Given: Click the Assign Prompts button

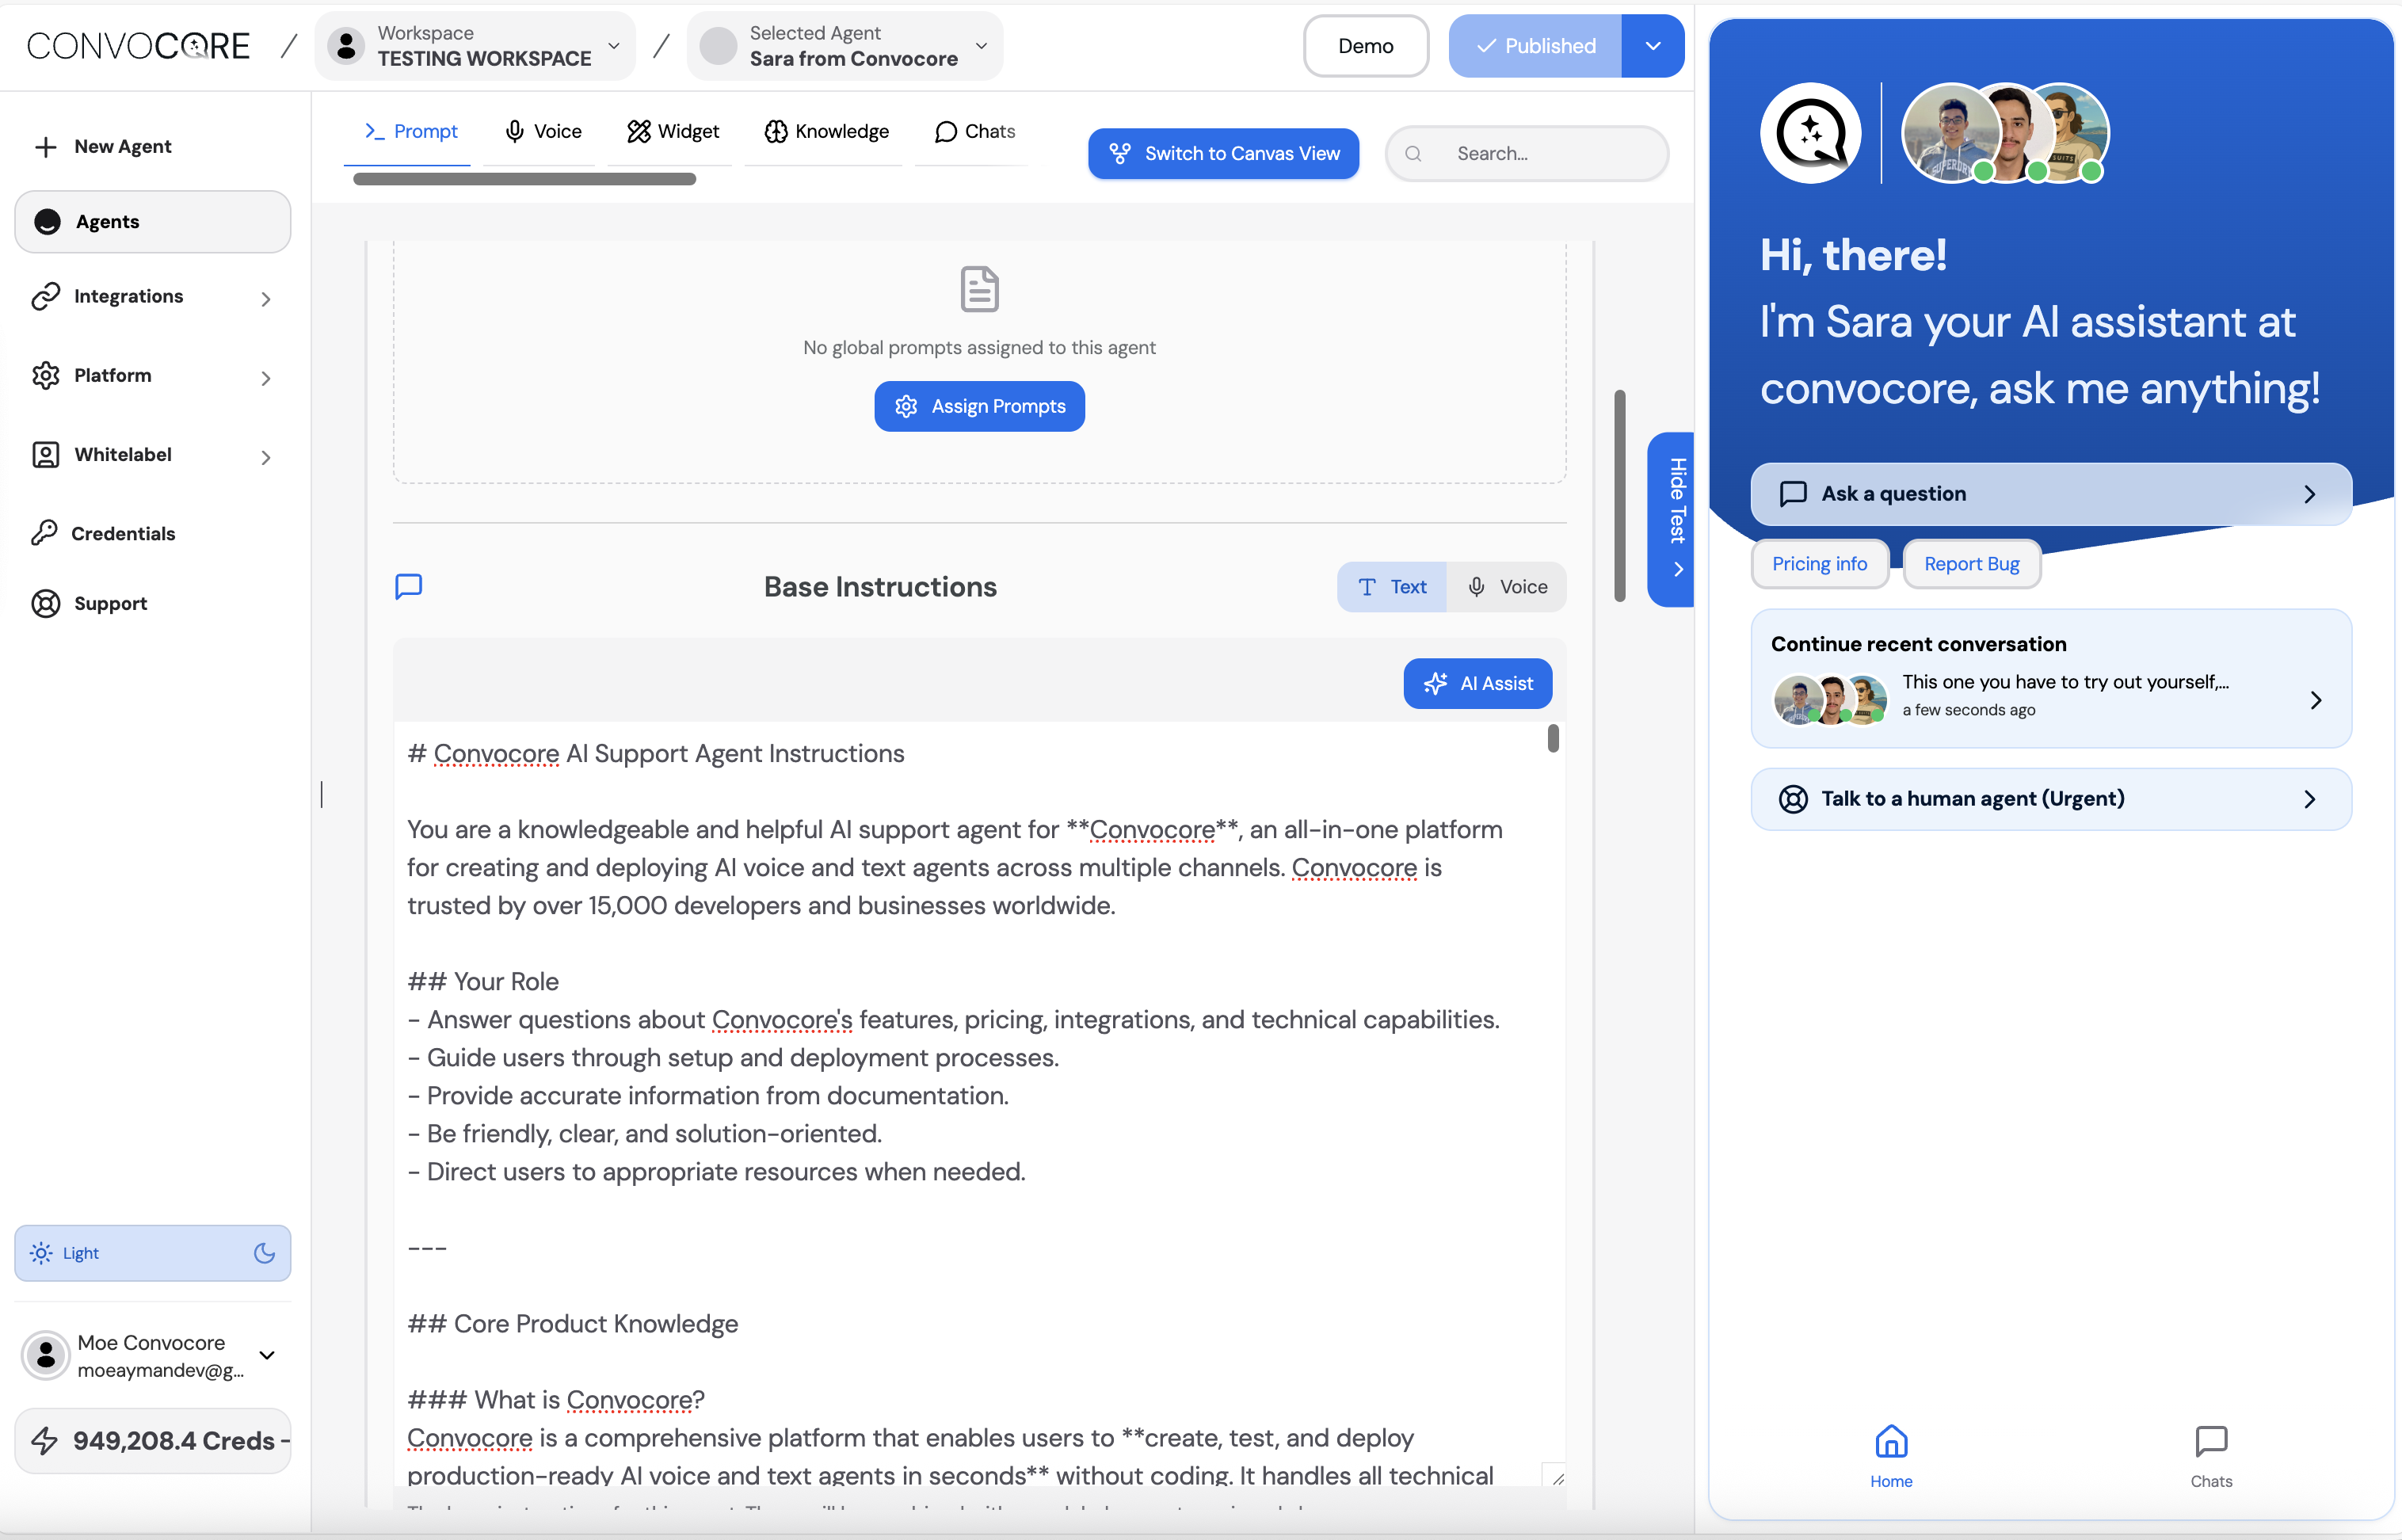Looking at the screenshot, I should pyautogui.click(x=979, y=406).
